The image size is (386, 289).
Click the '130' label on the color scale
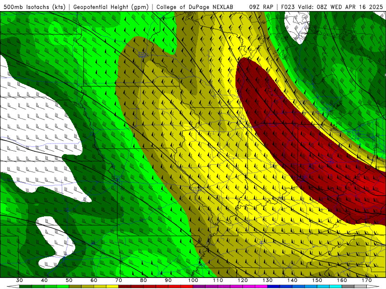(268, 280)
